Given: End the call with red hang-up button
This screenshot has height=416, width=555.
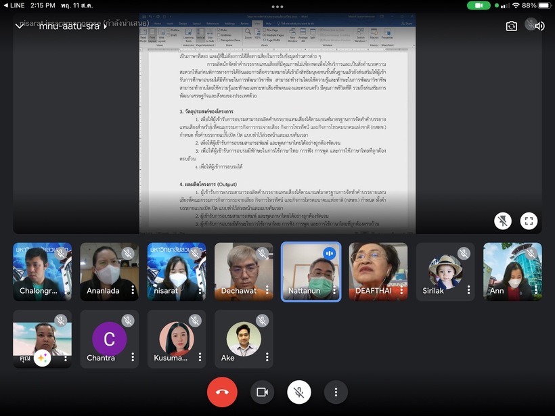Looking at the screenshot, I should 222,392.
